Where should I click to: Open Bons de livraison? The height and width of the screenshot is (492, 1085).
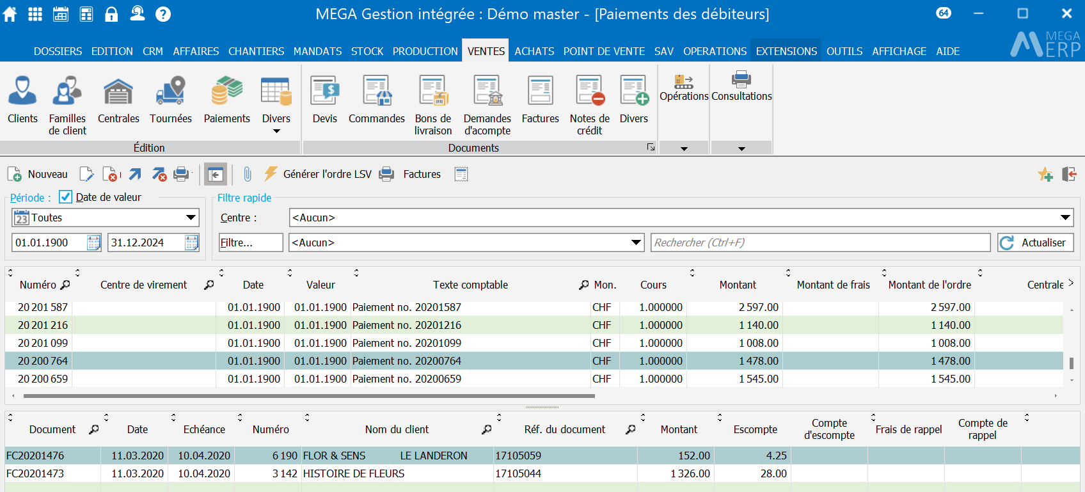pyautogui.click(x=433, y=105)
